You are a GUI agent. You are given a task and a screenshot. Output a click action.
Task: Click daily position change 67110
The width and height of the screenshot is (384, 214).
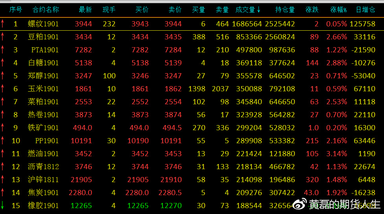click(364, 89)
